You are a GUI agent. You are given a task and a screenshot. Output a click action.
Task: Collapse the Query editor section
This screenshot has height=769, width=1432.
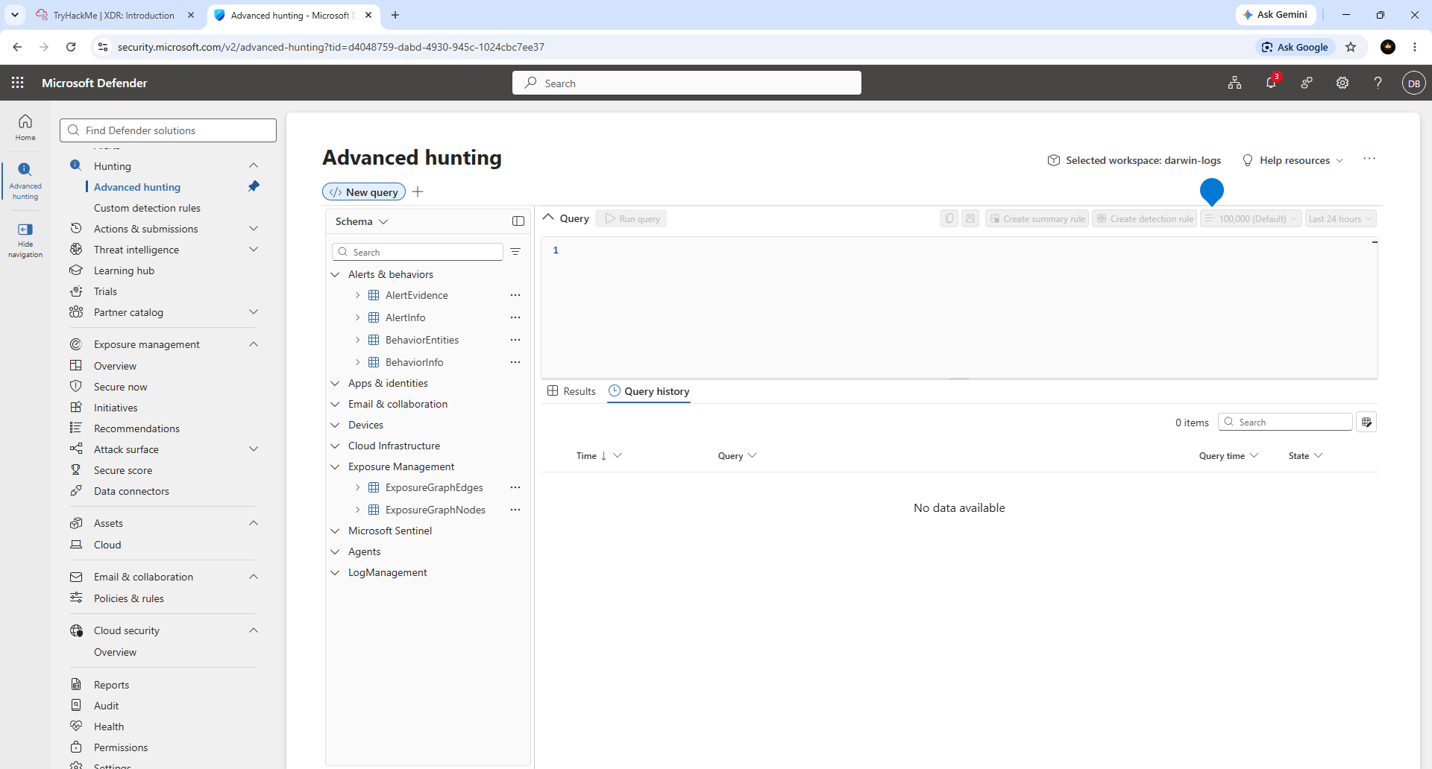point(548,218)
